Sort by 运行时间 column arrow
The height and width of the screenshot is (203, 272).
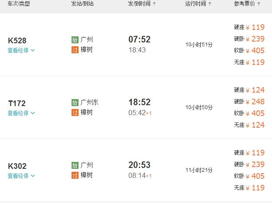point(210,4)
